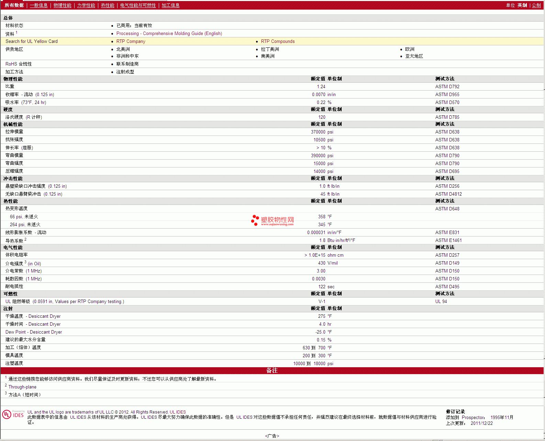
Task: Select the ASTM D785 test method
Action: (447, 117)
